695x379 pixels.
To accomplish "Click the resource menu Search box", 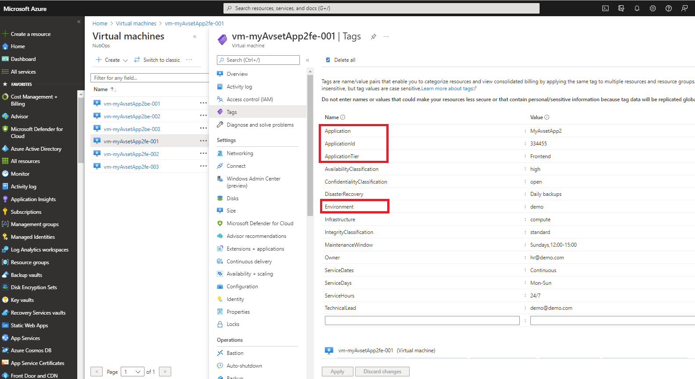I will pos(258,60).
